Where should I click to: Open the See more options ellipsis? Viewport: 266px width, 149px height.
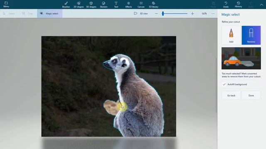pyautogui.click(x=213, y=14)
